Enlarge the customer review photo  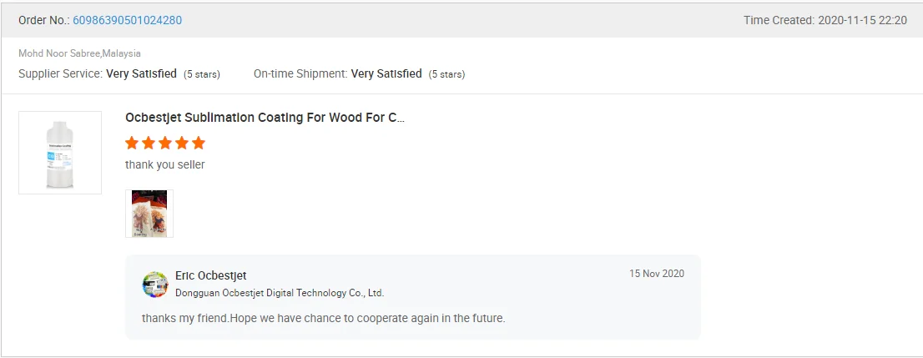click(149, 214)
